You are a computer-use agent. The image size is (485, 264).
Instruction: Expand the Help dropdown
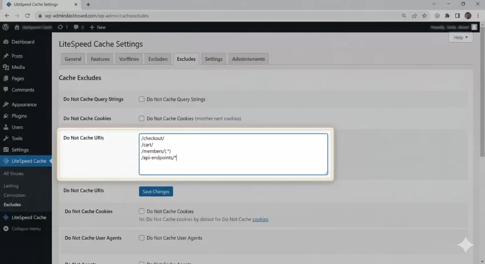point(460,38)
